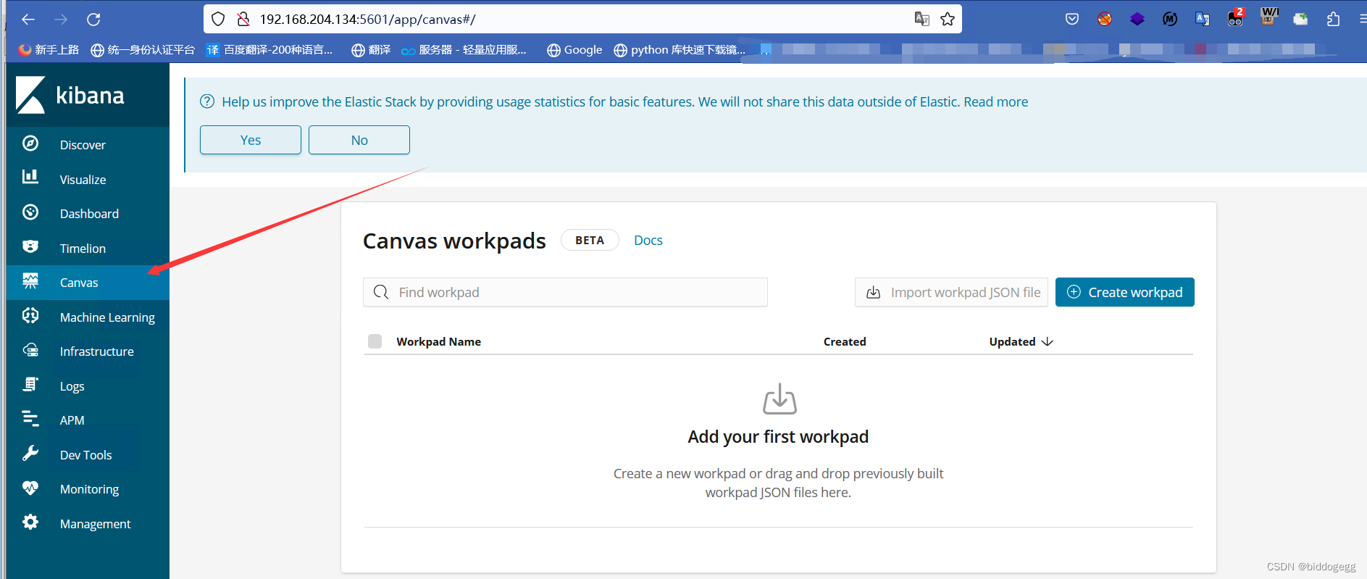This screenshot has width=1367, height=579.
Task: Click the Machine Learning brain icon
Action: click(30, 315)
